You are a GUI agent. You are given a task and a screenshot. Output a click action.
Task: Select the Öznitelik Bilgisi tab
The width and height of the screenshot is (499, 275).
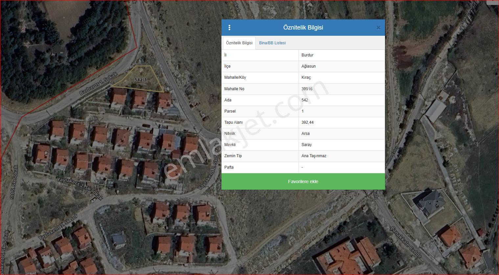(239, 43)
